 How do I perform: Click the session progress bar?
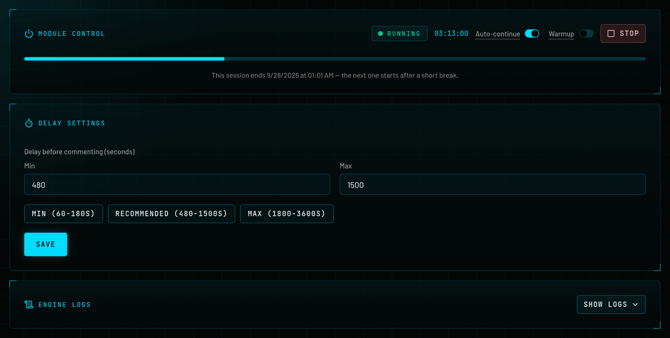(x=335, y=59)
